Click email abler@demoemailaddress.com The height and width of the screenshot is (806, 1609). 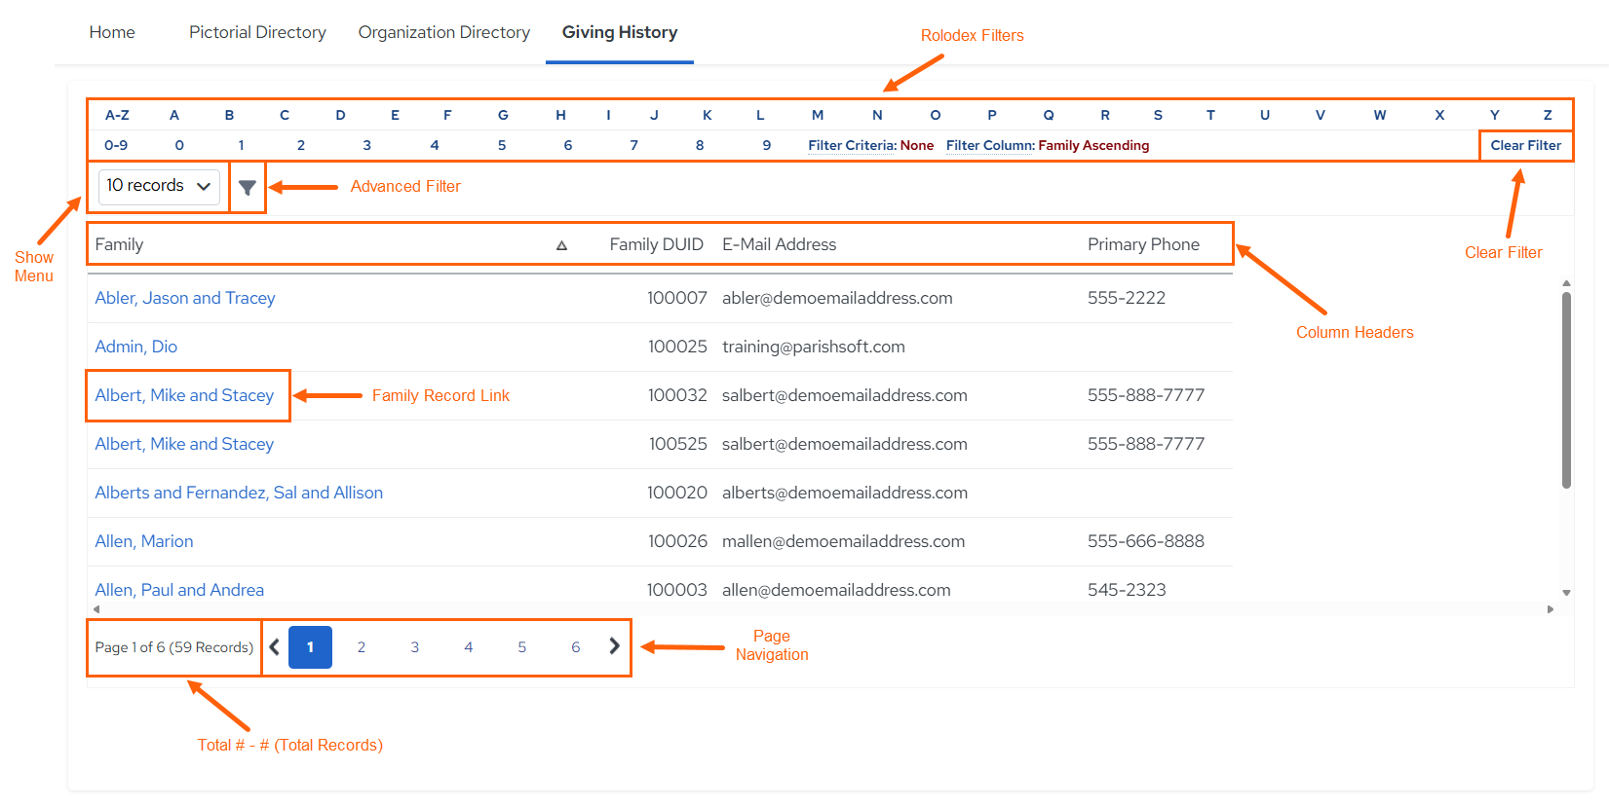coord(837,298)
